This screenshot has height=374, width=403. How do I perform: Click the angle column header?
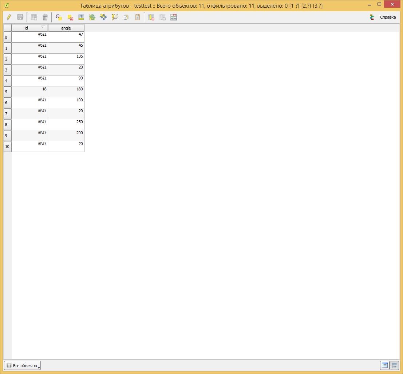pyautogui.click(x=66, y=28)
